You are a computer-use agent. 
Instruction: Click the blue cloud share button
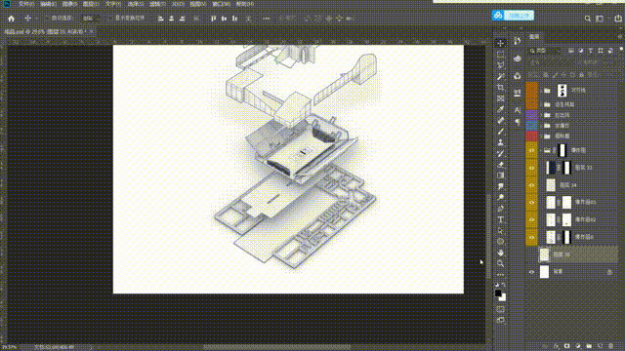click(x=513, y=16)
